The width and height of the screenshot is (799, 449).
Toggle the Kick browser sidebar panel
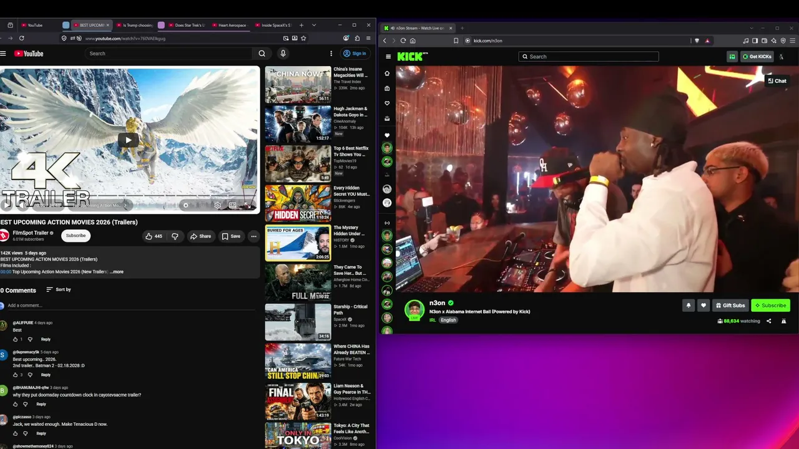[755, 41]
